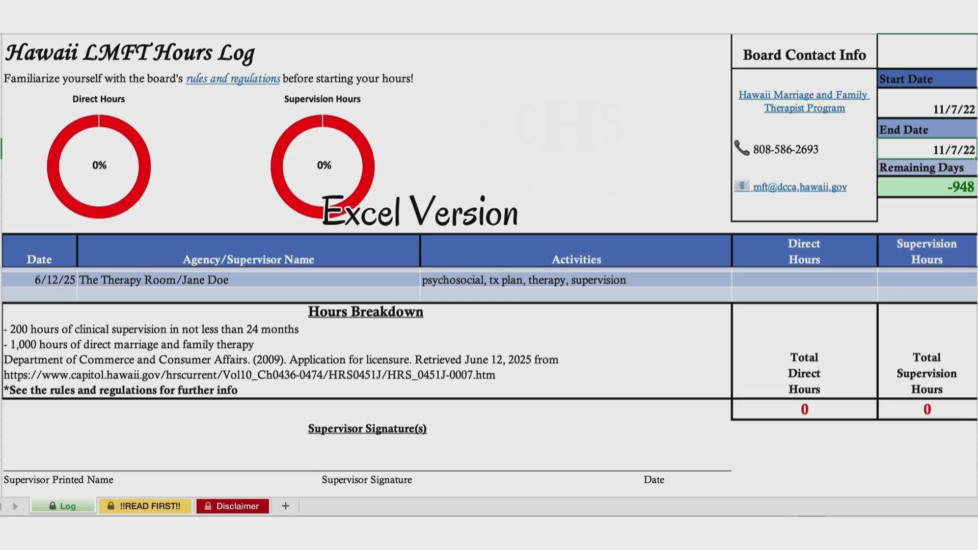Select the End Date label cell
Image resolution: width=978 pixels, height=550 pixels.
pos(927,129)
